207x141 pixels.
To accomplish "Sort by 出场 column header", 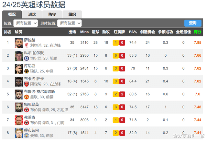I will (72, 32).
